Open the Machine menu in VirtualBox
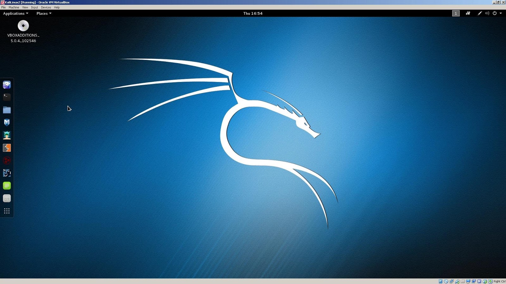Viewport: 506px width, 284px height. point(14,7)
